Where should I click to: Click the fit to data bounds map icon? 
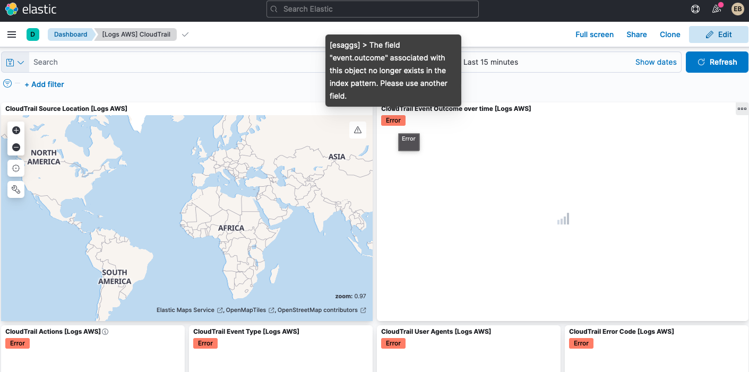point(16,168)
